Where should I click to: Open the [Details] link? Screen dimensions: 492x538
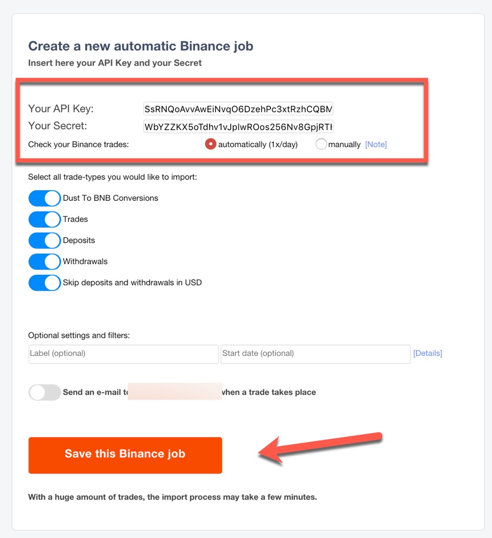427,353
